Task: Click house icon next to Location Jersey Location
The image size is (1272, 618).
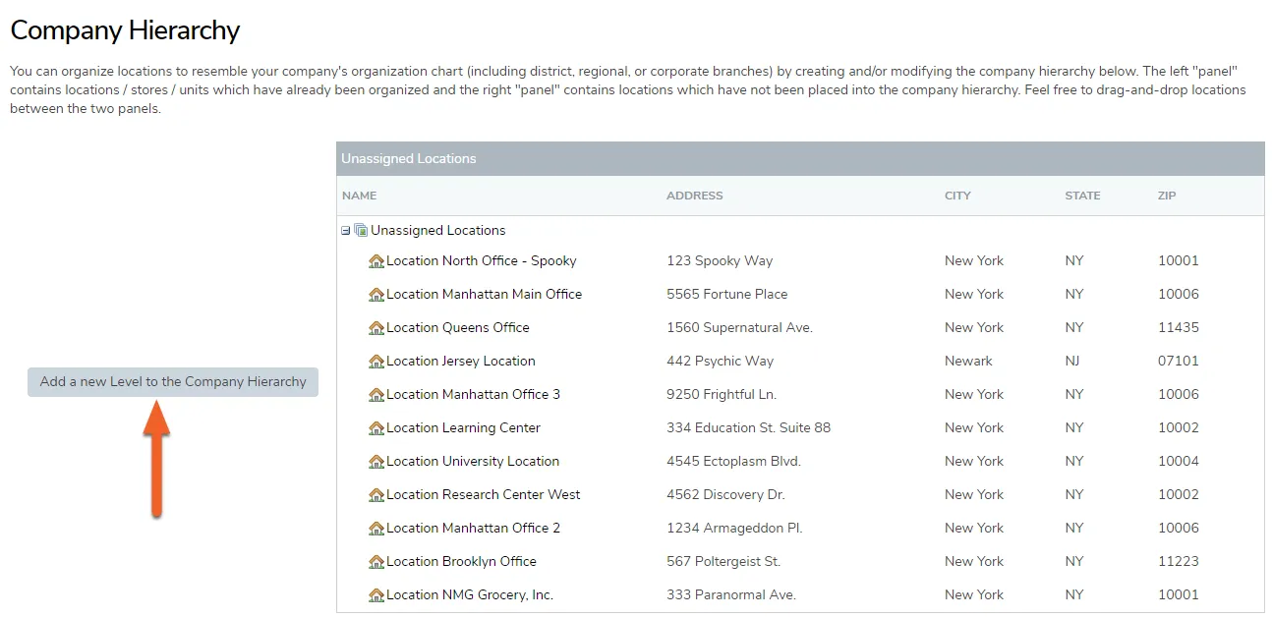Action: tap(376, 362)
